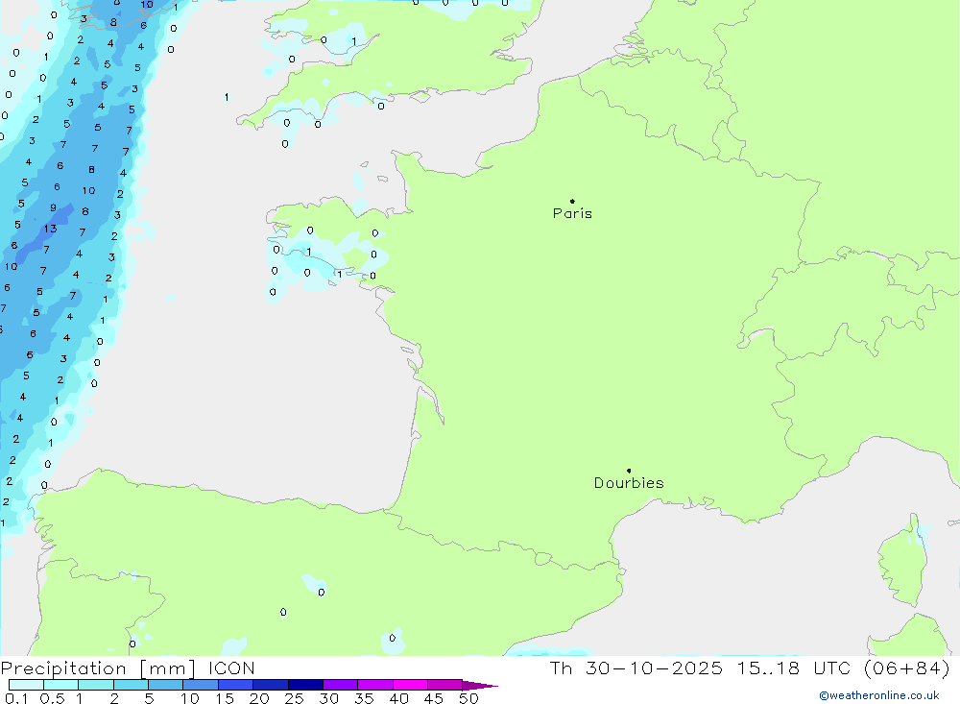960x704 pixels.
Task: Select the 0.1–0.5 mm legend swatch
Action: point(26,685)
